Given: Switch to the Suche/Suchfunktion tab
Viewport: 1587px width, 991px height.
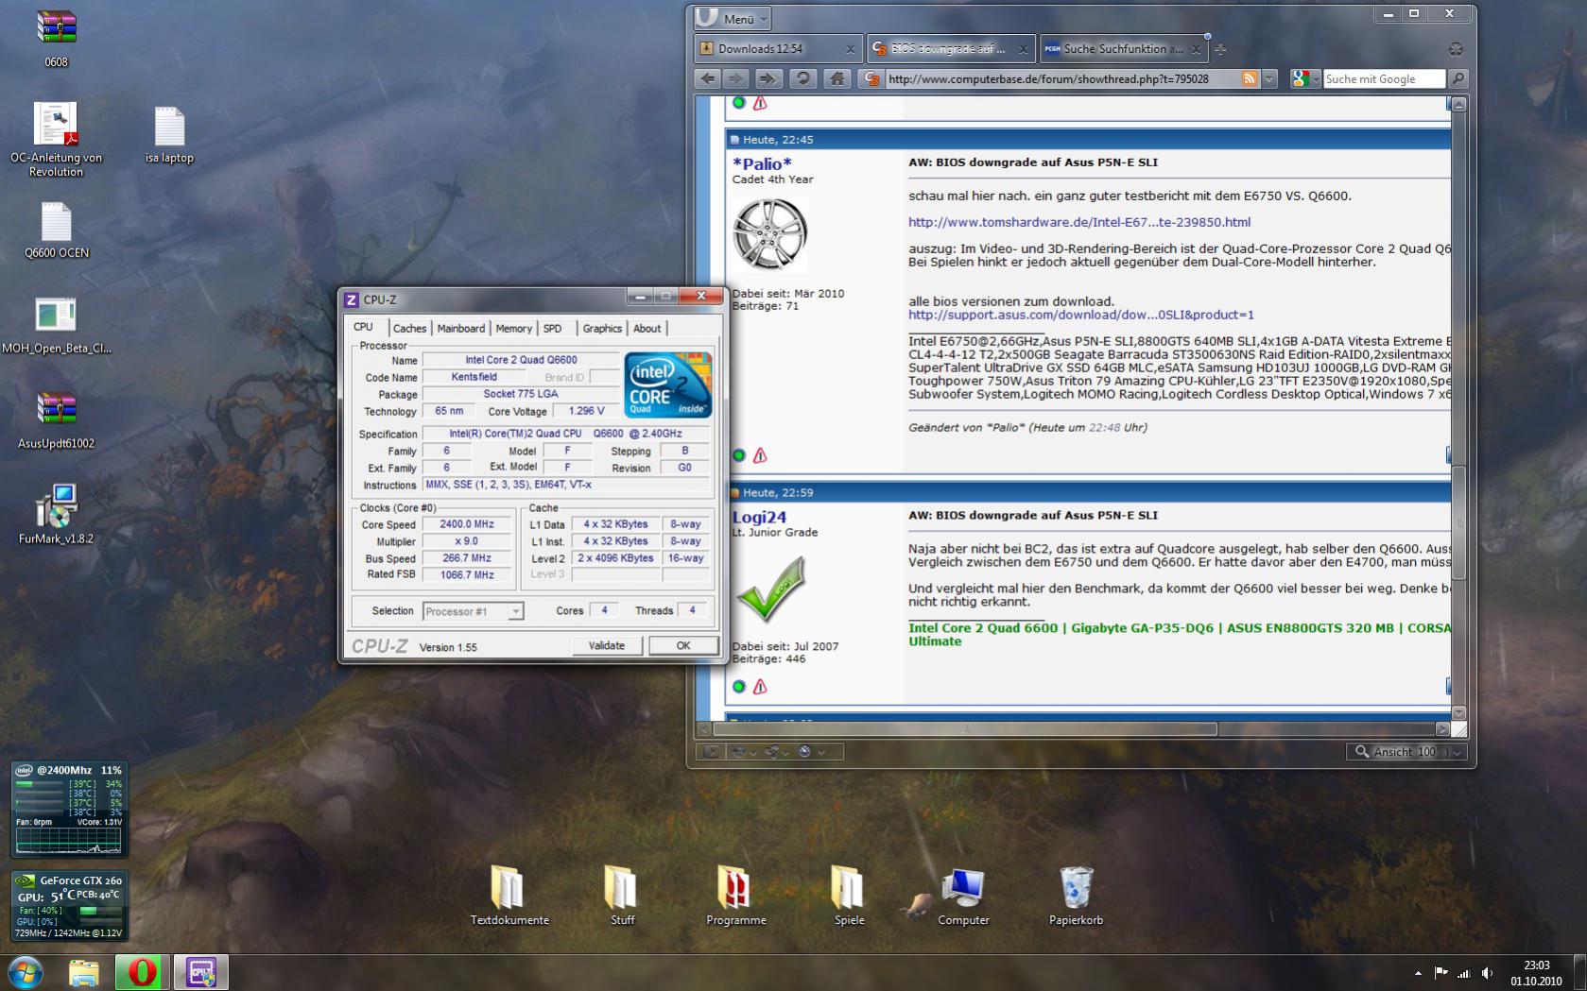Looking at the screenshot, I should pos(1124,49).
